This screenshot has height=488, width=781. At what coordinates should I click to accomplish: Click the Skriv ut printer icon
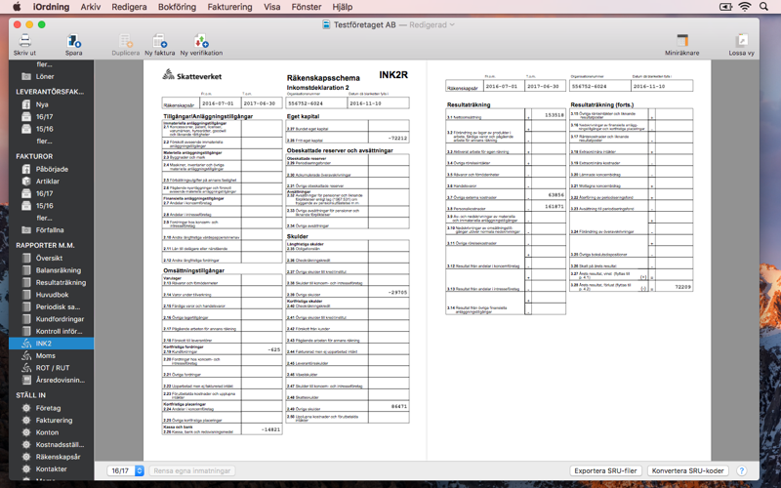25,41
